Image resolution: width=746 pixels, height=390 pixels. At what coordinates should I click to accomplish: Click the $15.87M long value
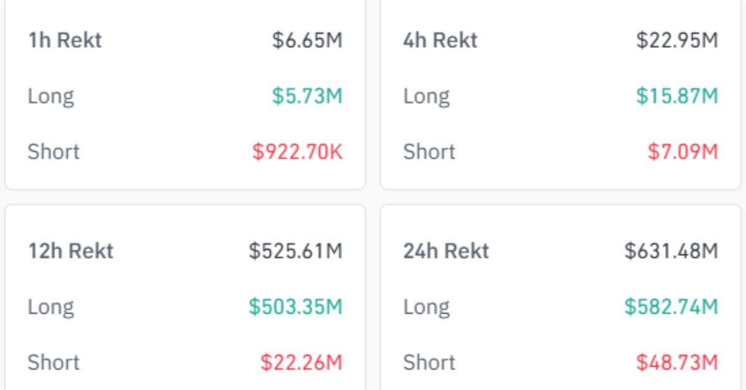677,96
